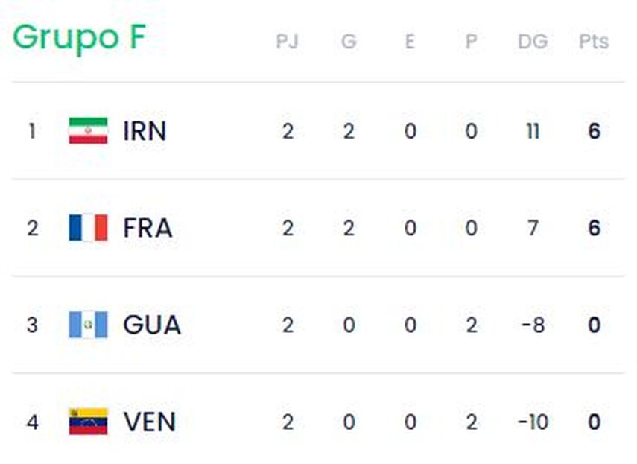
Task: Click the DG goal difference header
Action: [533, 42]
